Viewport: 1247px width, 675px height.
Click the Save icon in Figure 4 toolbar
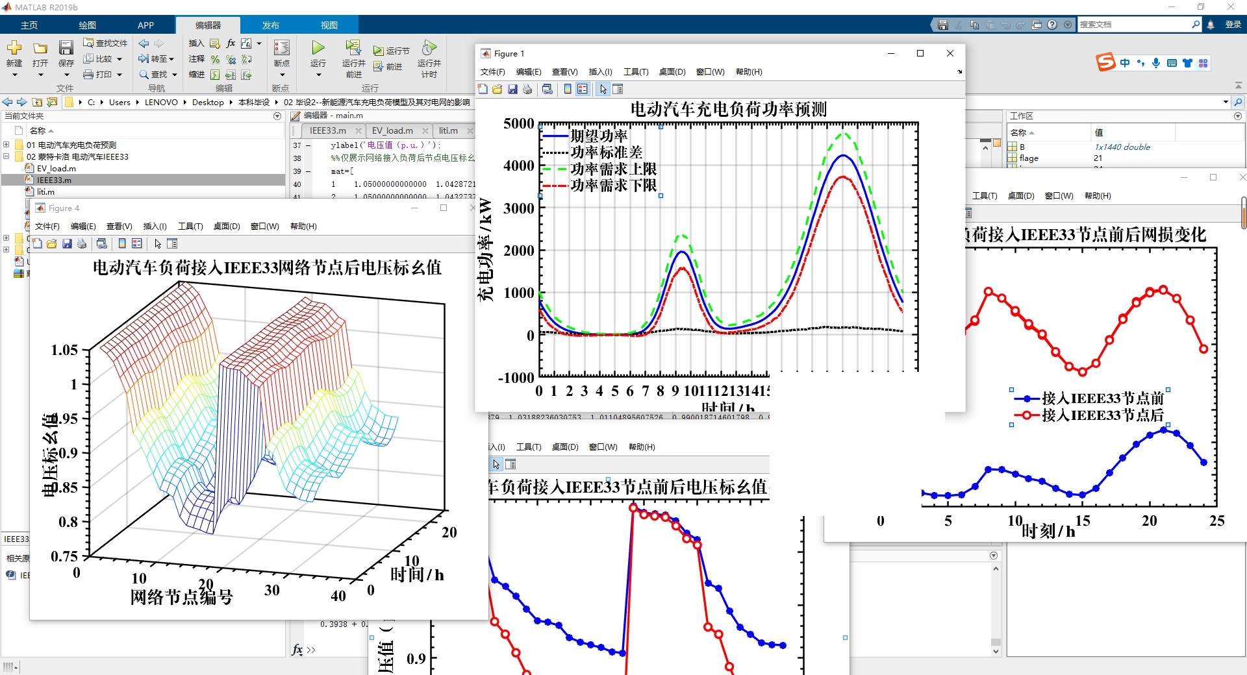[67, 243]
